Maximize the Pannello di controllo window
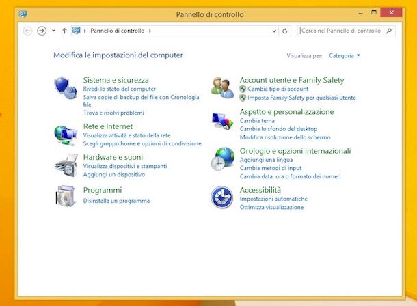The image size is (417, 306). pyautogui.click(x=374, y=12)
